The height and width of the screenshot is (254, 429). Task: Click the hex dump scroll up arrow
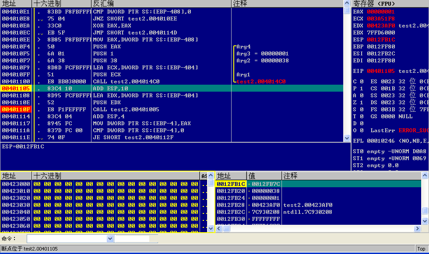click(210, 183)
